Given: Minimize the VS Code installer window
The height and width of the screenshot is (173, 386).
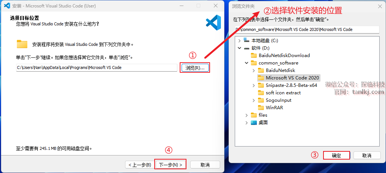Looking at the screenshot, I should point(182,6).
